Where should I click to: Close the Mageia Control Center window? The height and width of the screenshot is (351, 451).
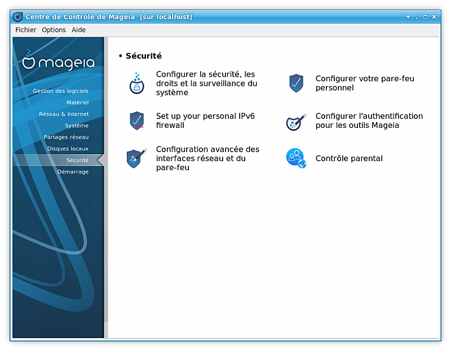434,17
